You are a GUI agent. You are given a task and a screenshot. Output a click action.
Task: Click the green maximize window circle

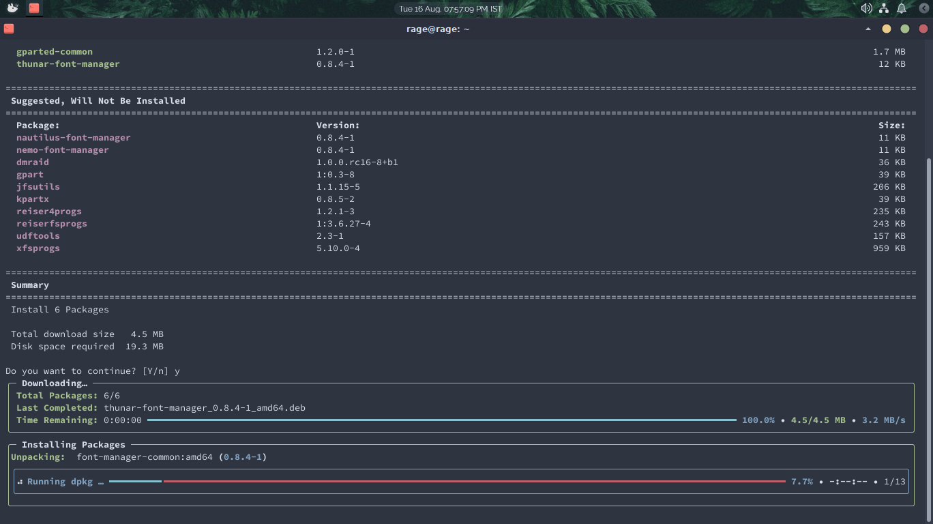tap(905, 29)
